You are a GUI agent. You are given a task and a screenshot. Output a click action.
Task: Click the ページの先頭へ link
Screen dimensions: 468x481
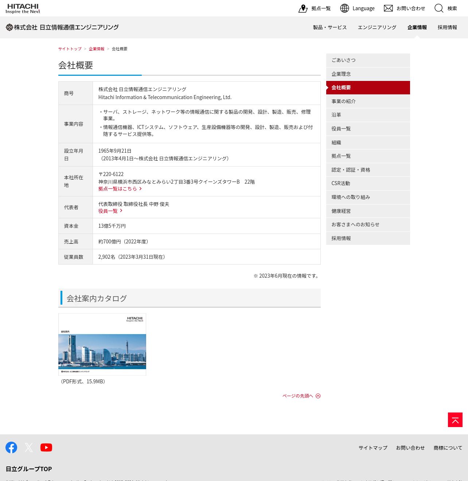tap(298, 396)
